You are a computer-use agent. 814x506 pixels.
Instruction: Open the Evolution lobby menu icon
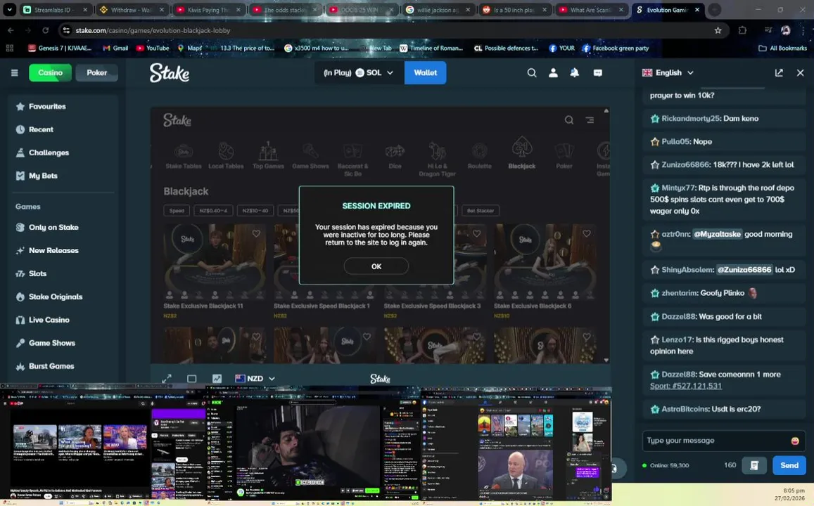click(x=590, y=119)
